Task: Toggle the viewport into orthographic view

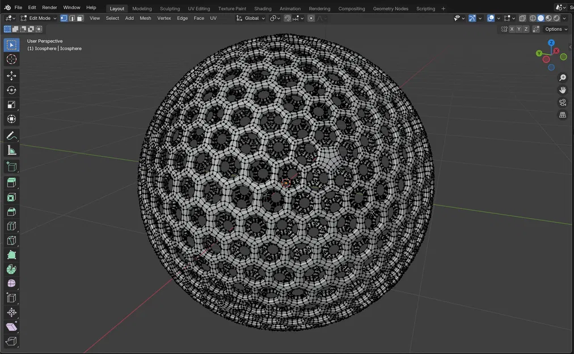Action: (x=562, y=114)
